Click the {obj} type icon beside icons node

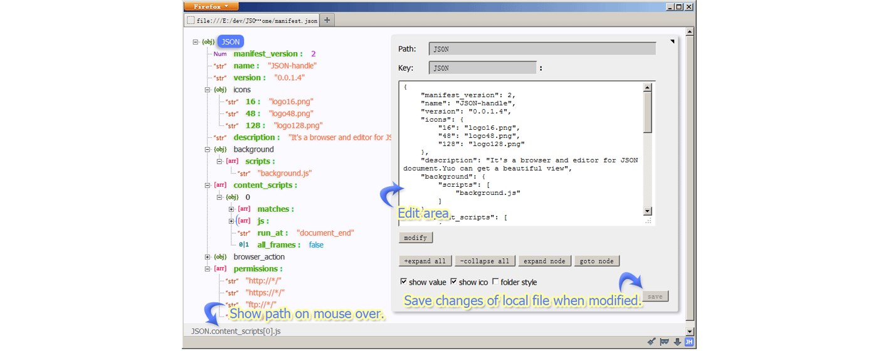[219, 90]
